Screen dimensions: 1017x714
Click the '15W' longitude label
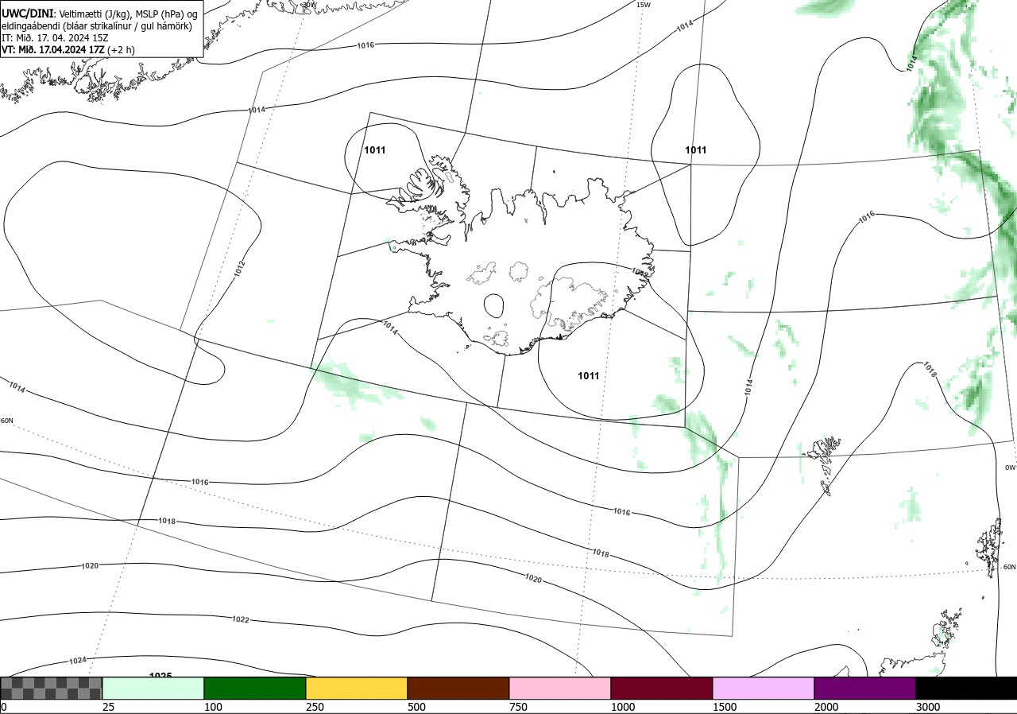pyautogui.click(x=643, y=5)
